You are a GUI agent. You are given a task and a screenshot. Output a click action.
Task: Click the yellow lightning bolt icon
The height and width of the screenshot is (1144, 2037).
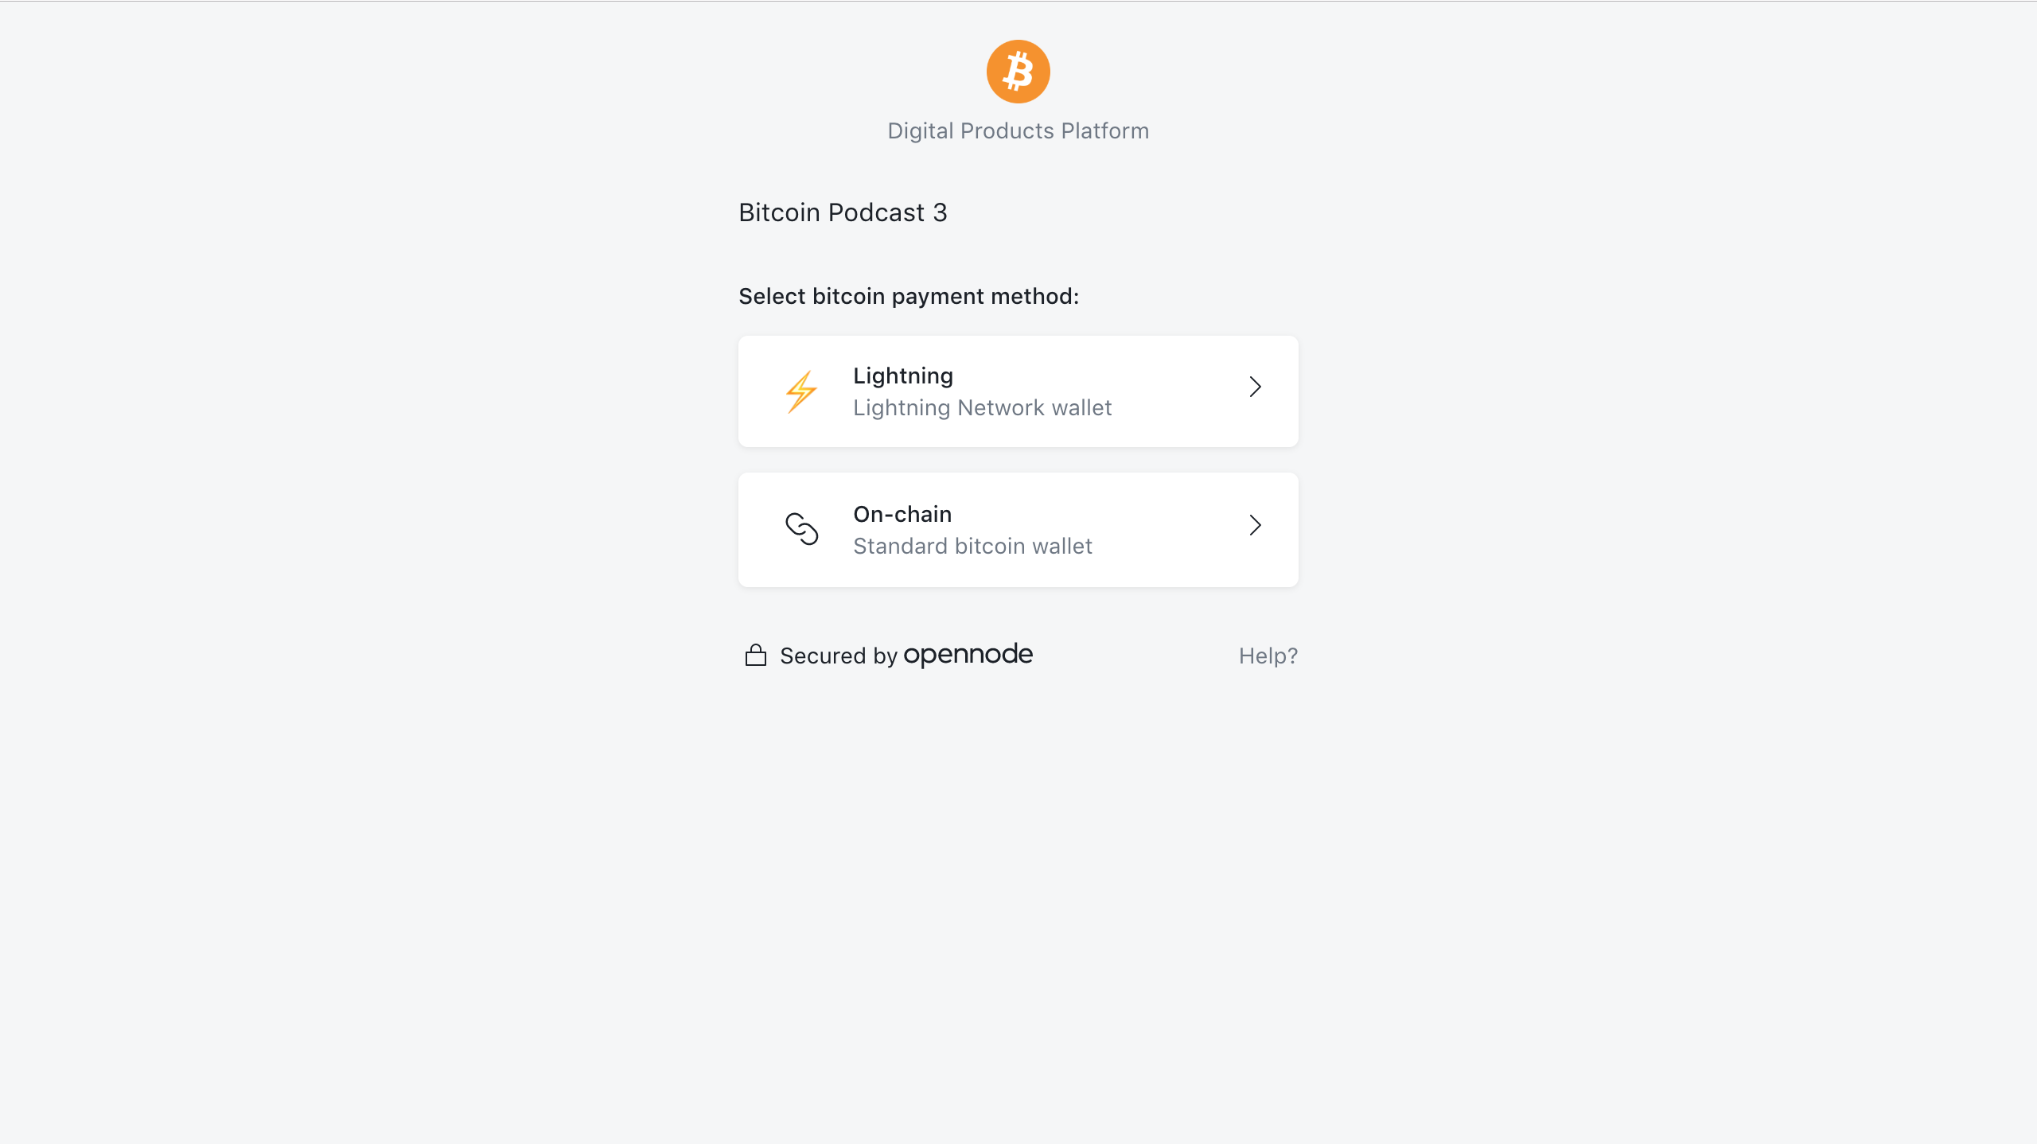point(801,391)
